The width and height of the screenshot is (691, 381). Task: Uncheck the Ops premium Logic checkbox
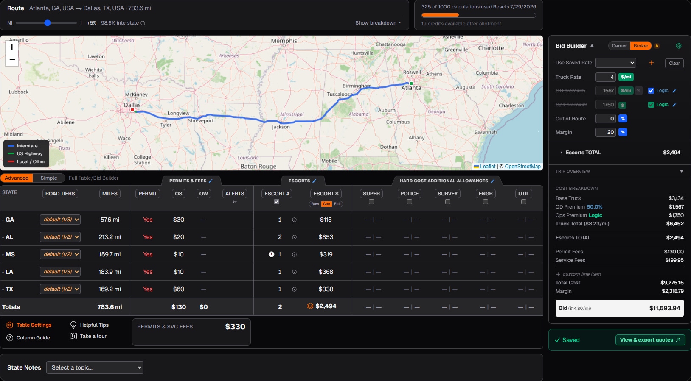(x=651, y=105)
